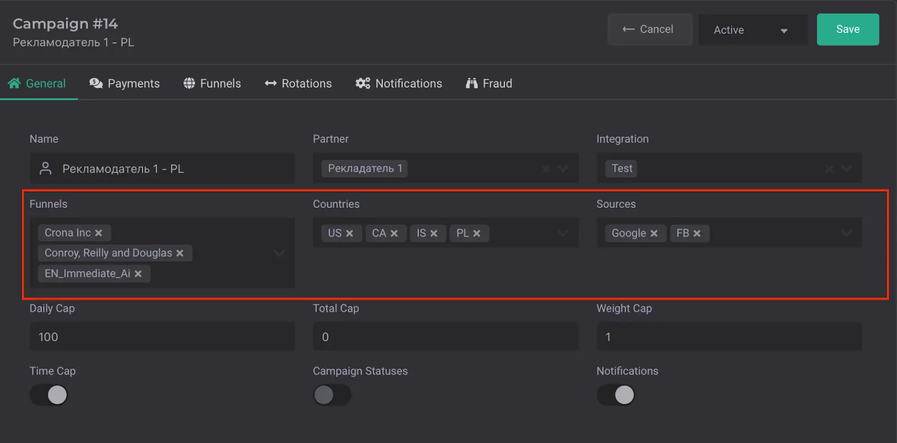The width and height of the screenshot is (897, 443).
Task: Edit the Weight Cap field
Action: [x=729, y=337]
